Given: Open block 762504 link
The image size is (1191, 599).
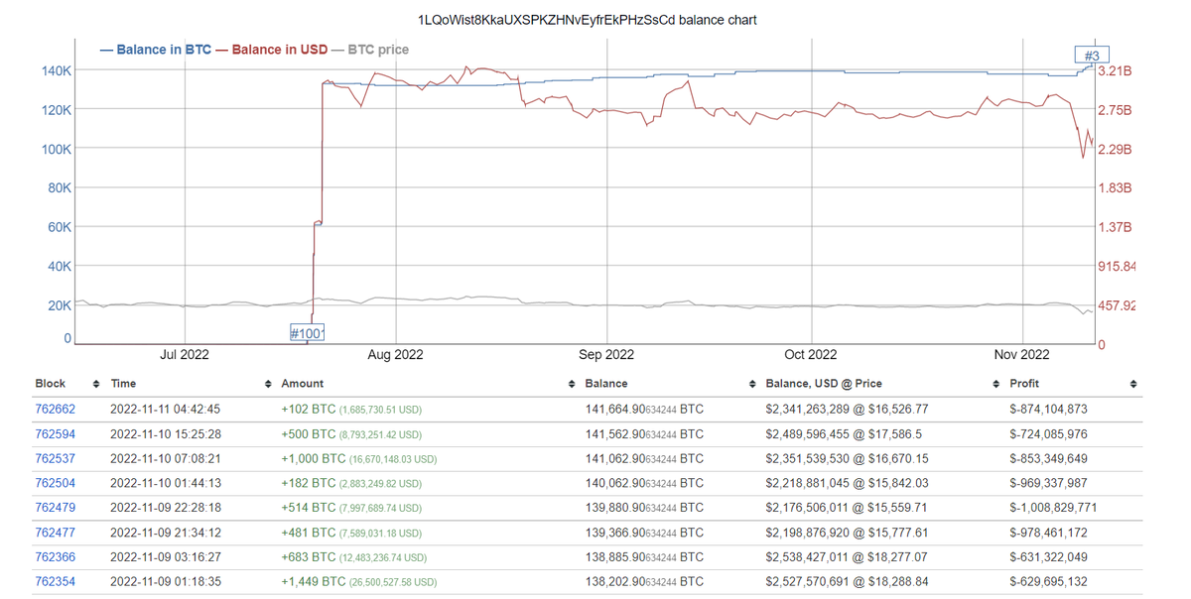Looking at the screenshot, I should (x=55, y=483).
